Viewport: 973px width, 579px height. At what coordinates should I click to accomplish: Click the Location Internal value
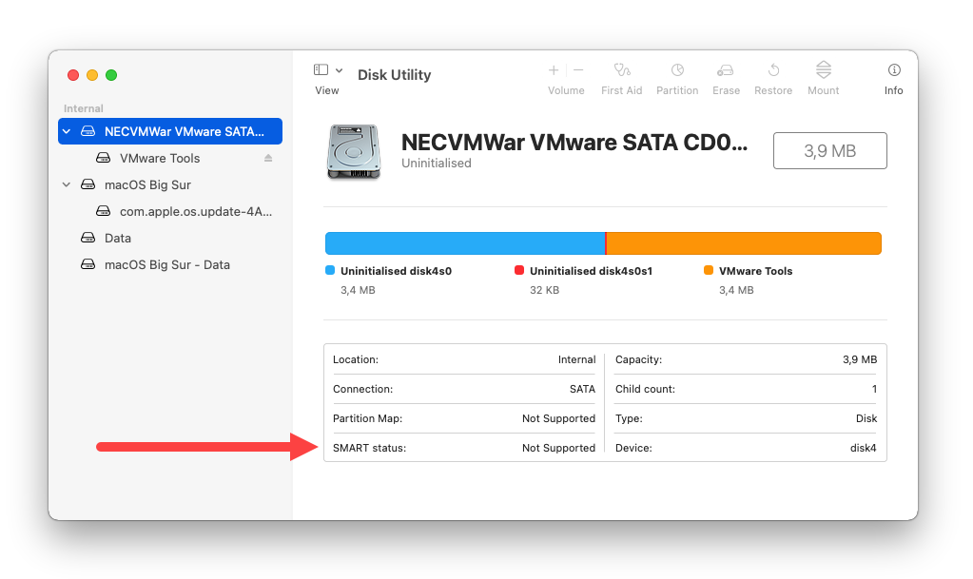576,359
